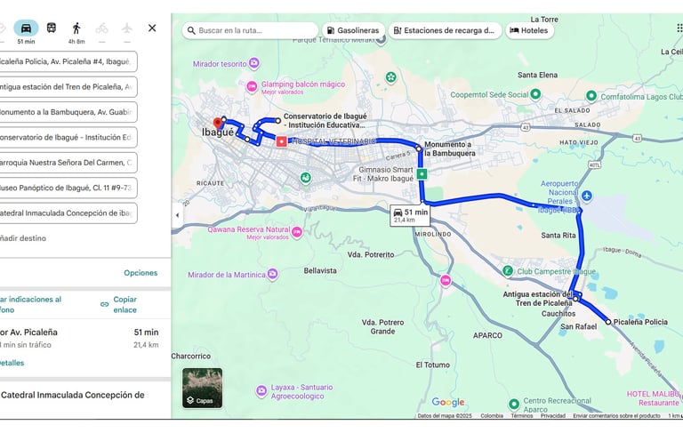Click the Monumento a la Bambuquera field

click(x=68, y=112)
